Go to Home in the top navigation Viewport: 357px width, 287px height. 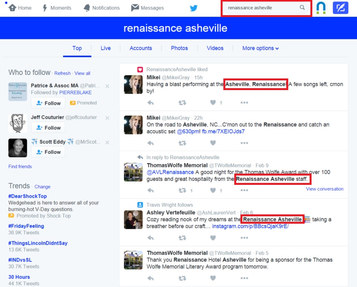[x=20, y=8]
